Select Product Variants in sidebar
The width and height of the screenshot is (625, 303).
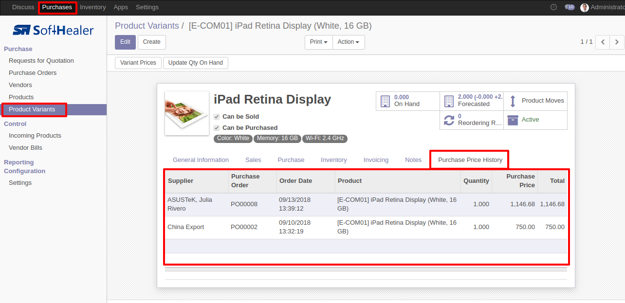32,109
